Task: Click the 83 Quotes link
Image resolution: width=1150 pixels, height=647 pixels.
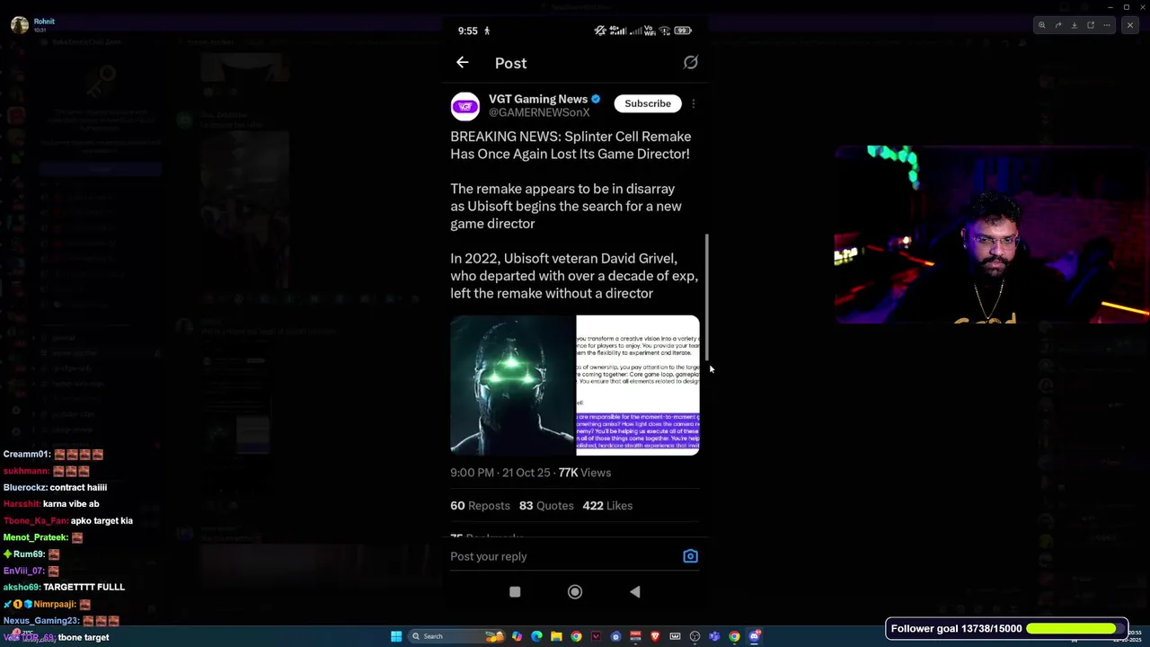Action: (546, 506)
